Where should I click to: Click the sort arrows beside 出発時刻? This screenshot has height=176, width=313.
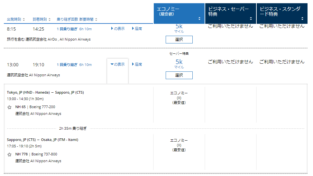click(24, 20)
